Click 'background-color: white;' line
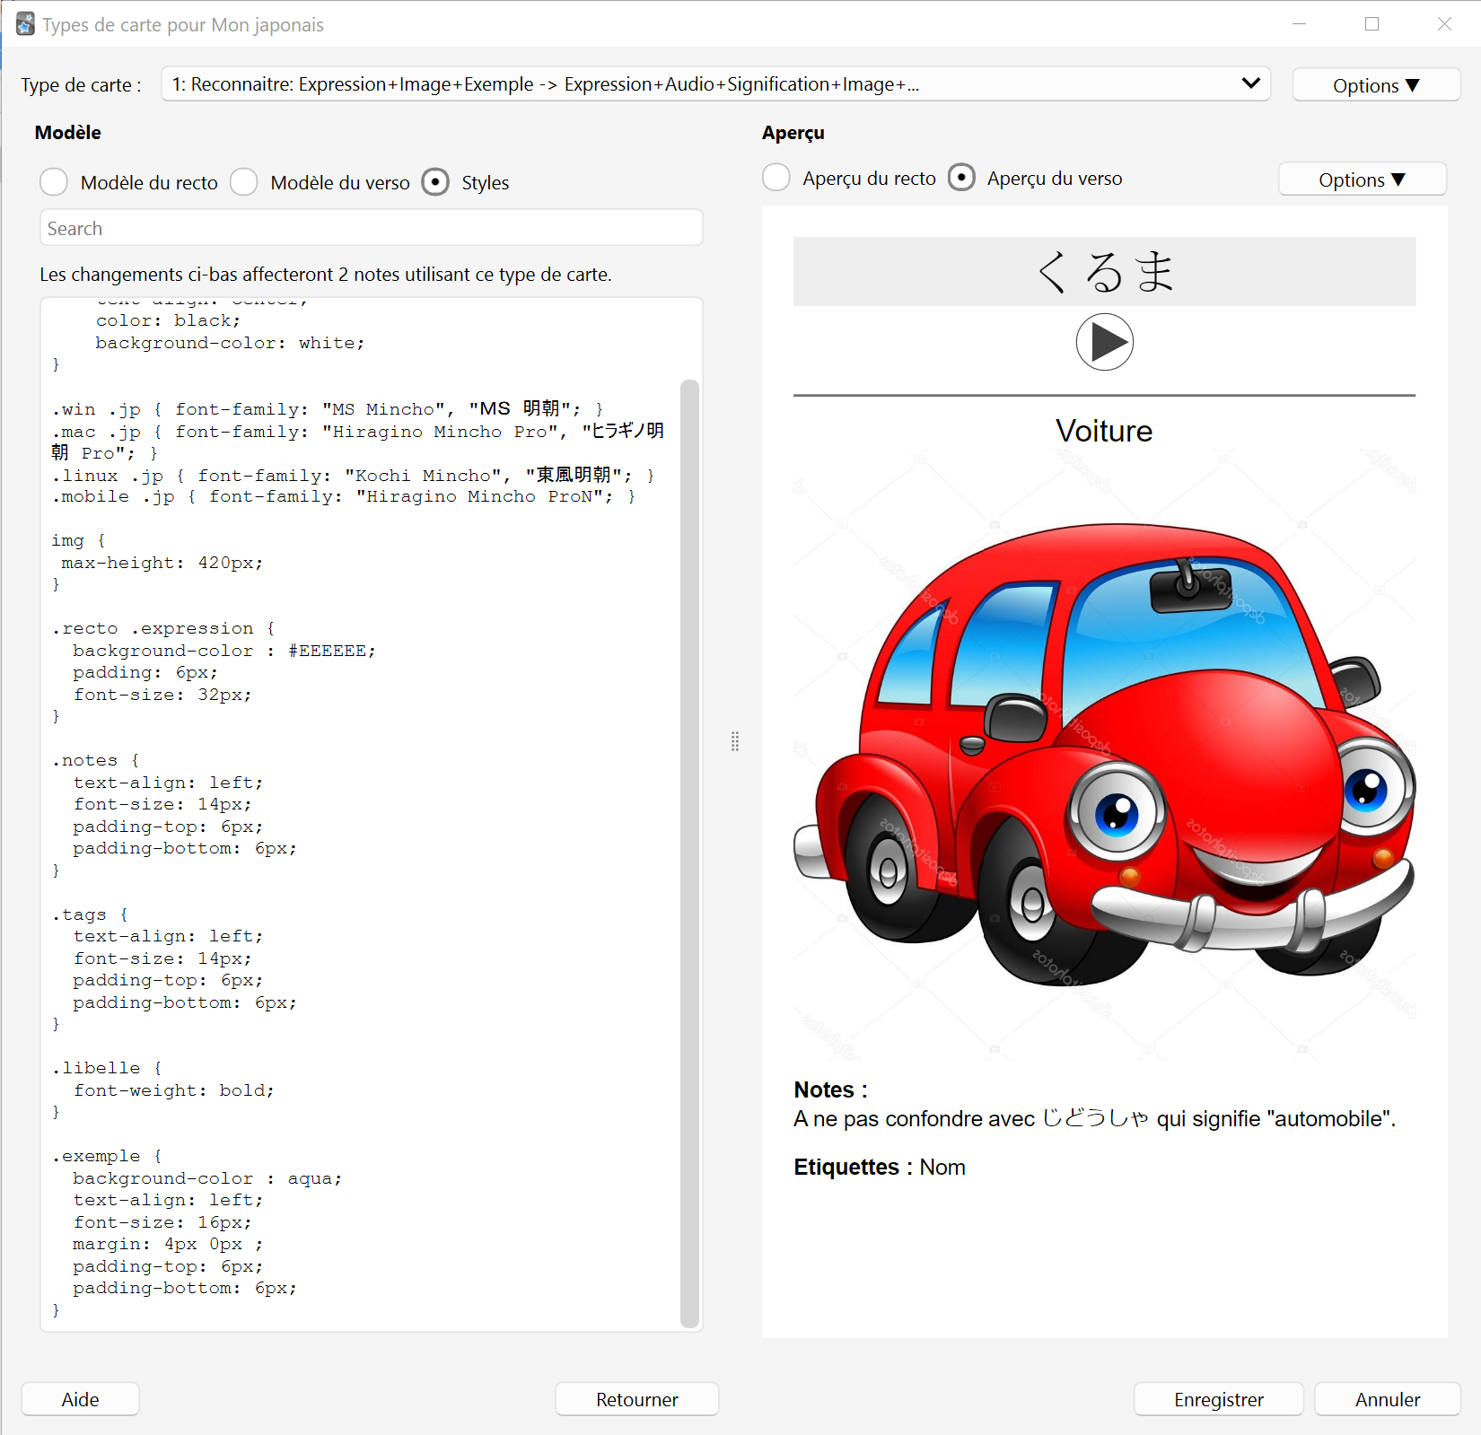The height and width of the screenshot is (1435, 1481). click(x=230, y=343)
